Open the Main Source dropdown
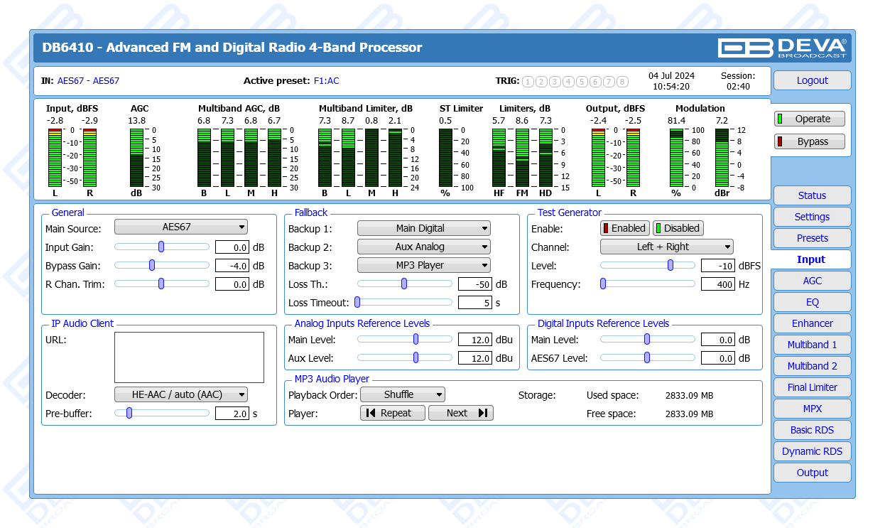885x528 pixels. pyautogui.click(x=181, y=227)
